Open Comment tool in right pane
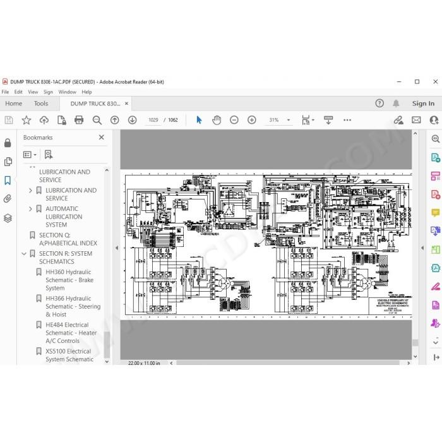 coord(436,213)
